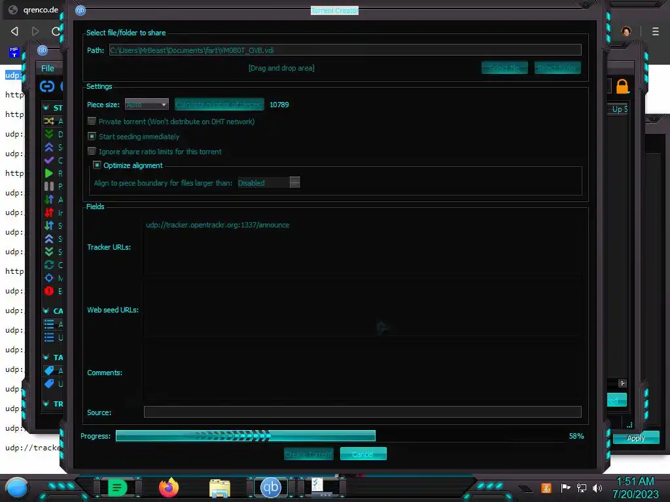The image size is (670, 502).
Task: Click the orange lock icon in qBittorrent
Action: tap(622, 87)
